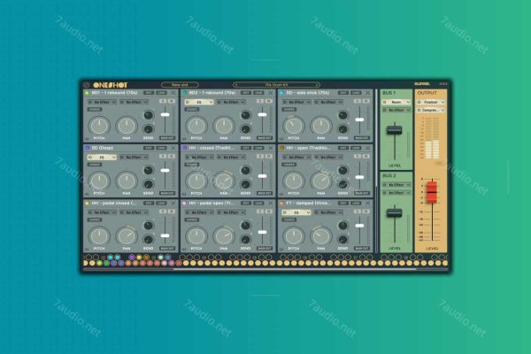Image resolution: width=531 pixels, height=354 pixels.
Task: Click the teal color dot of BD2 slot
Action: (x=185, y=93)
